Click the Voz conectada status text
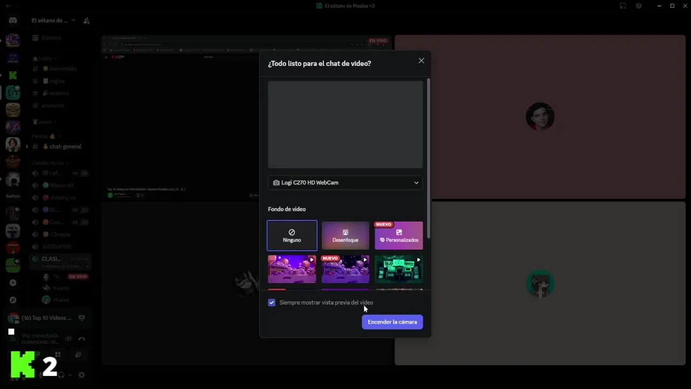The height and width of the screenshot is (389, 691). coord(40,336)
